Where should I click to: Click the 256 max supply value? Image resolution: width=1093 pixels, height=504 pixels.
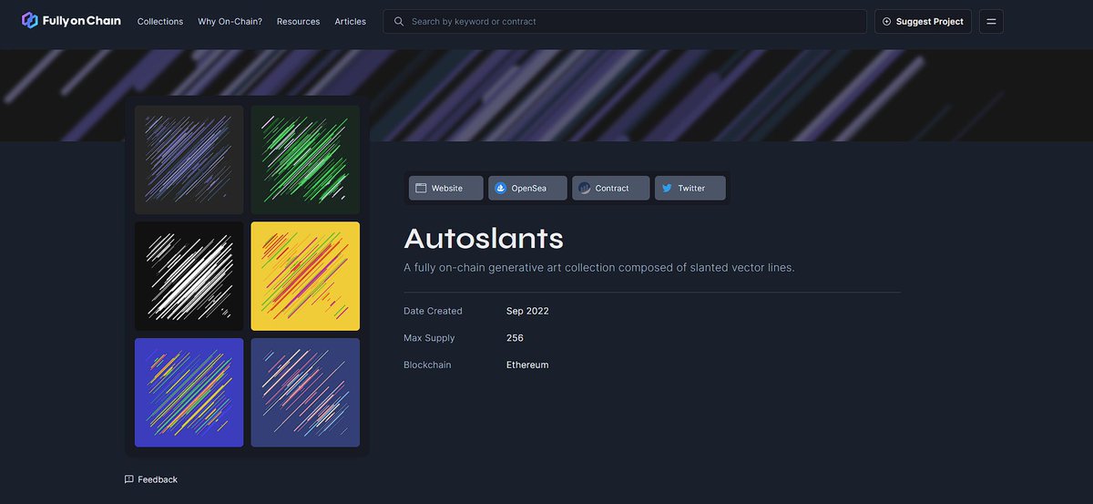(515, 338)
